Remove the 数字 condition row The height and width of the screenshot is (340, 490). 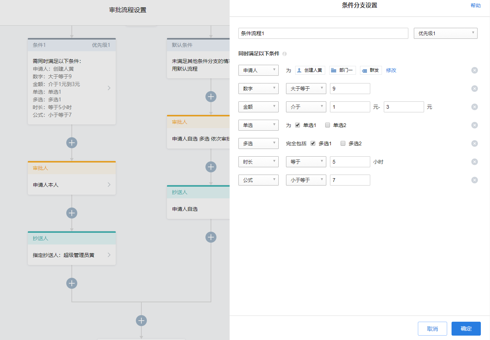coord(474,89)
